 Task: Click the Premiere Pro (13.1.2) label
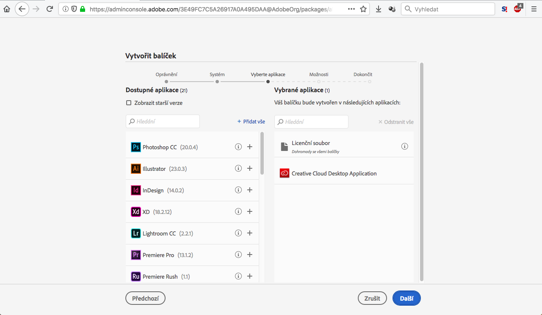click(168, 255)
